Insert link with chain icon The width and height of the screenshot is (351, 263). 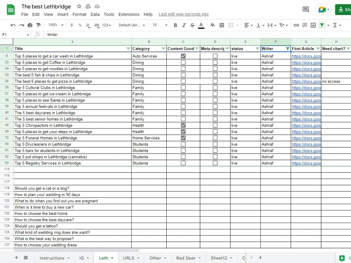click(296, 25)
